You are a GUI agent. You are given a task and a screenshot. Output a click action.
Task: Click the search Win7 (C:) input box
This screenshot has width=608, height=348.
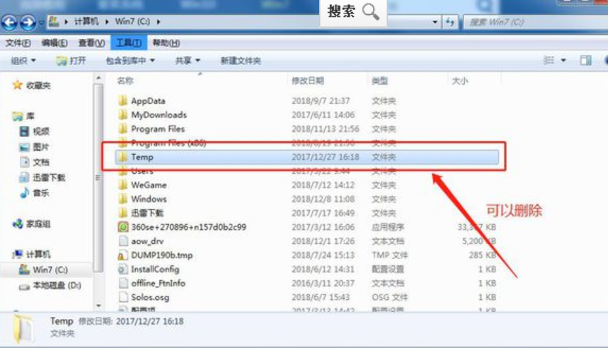point(535,22)
